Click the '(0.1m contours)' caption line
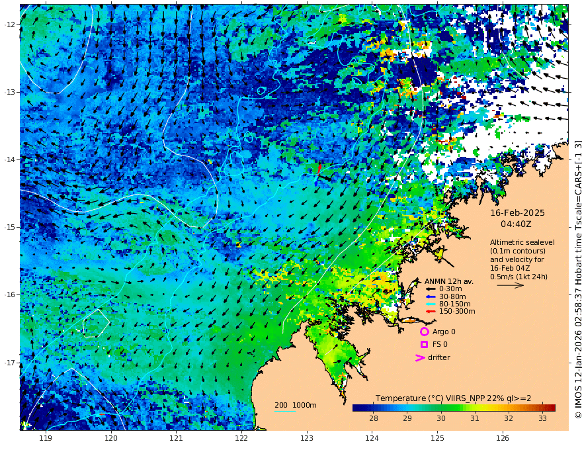Viewport: 582px width, 450px height. click(x=518, y=251)
